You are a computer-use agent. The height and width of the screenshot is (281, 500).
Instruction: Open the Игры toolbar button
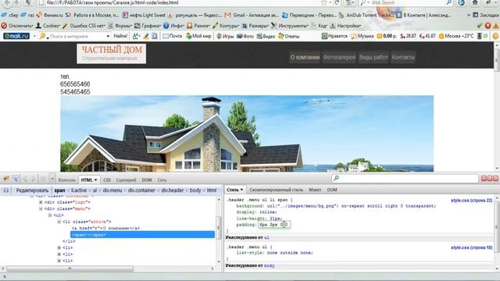point(225,36)
